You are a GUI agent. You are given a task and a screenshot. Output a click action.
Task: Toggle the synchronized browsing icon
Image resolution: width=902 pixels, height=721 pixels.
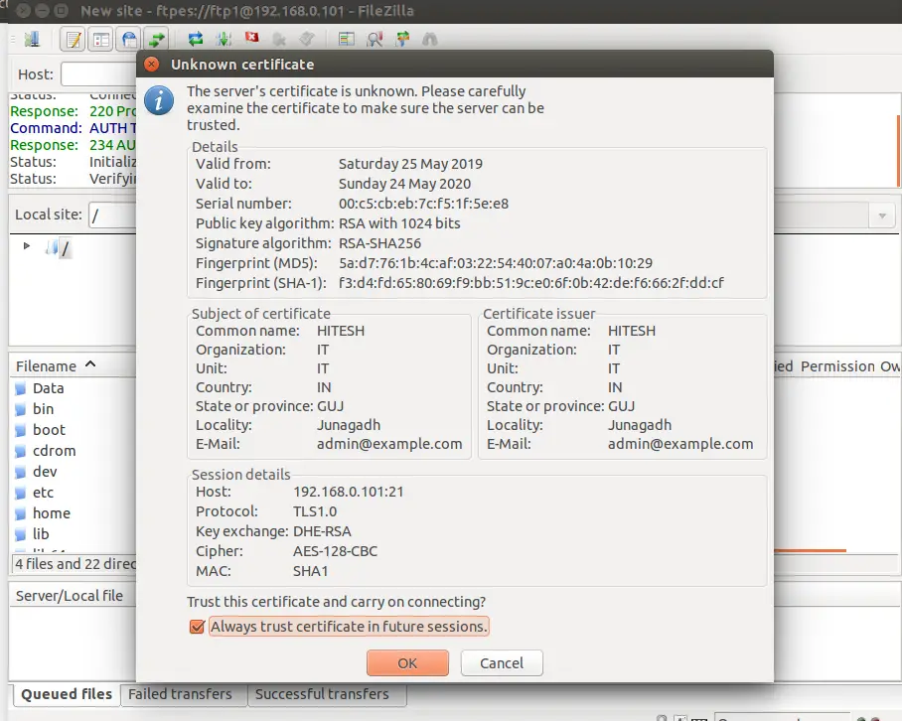pyautogui.click(x=402, y=39)
